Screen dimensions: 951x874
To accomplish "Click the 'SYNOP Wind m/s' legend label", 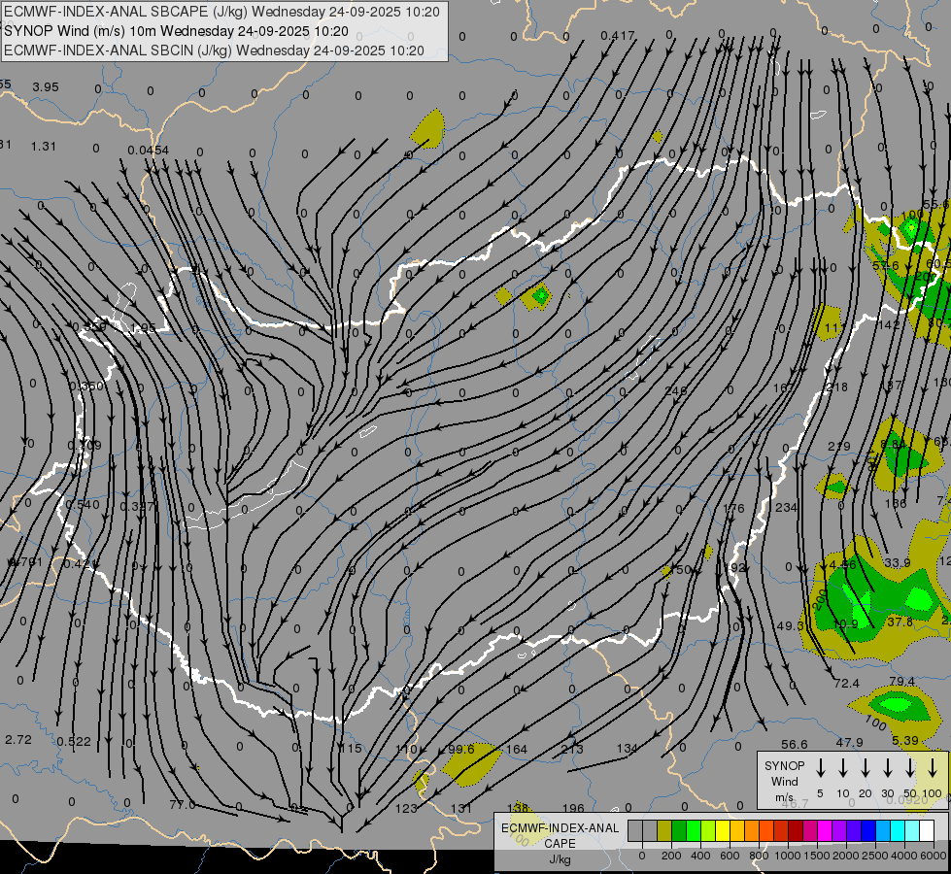I will 784,781.
